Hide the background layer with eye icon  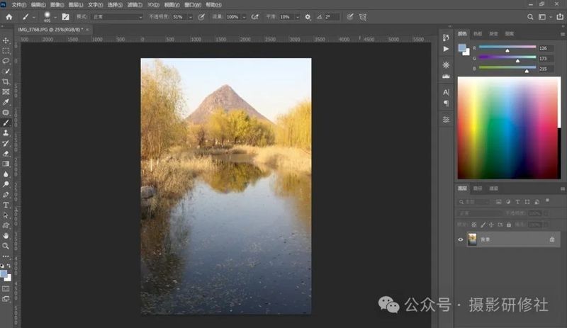tap(460, 239)
